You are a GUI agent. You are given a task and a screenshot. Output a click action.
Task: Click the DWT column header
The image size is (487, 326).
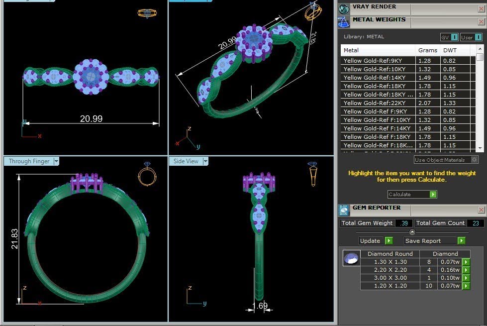click(455, 50)
